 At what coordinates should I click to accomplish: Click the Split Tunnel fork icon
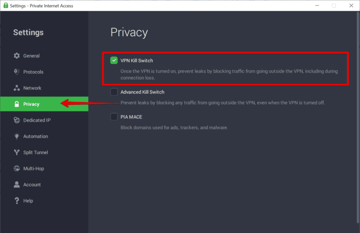[17, 153]
